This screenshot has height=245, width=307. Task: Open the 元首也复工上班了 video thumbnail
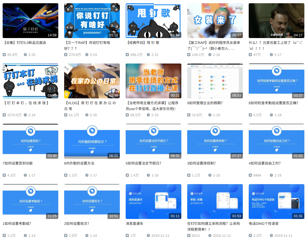[276, 20]
